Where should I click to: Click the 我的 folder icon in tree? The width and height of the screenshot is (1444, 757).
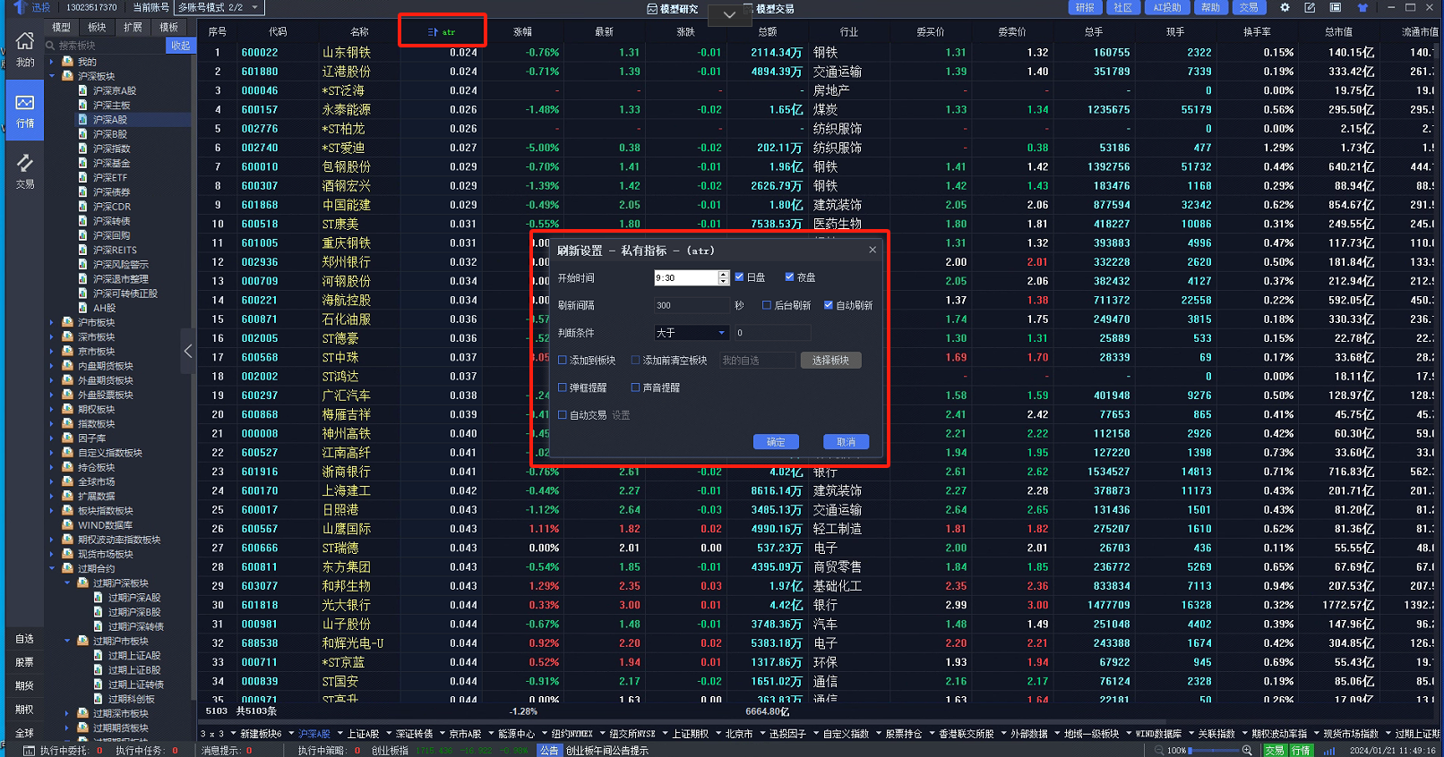(67, 62)
